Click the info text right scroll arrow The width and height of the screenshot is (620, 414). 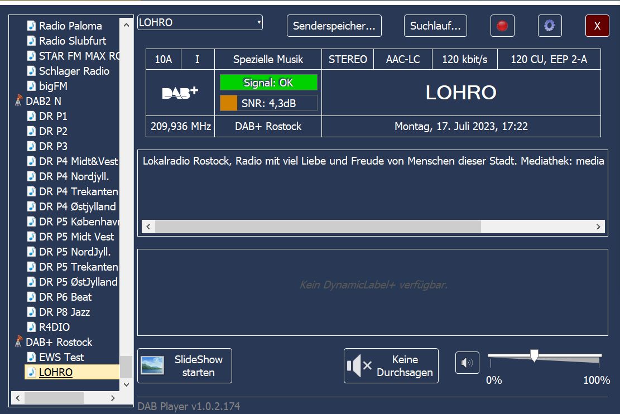tap(598, 227)
